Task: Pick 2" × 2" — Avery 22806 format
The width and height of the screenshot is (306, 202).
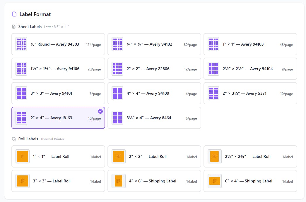Action: pyautogui.click(x=154, y=69)
